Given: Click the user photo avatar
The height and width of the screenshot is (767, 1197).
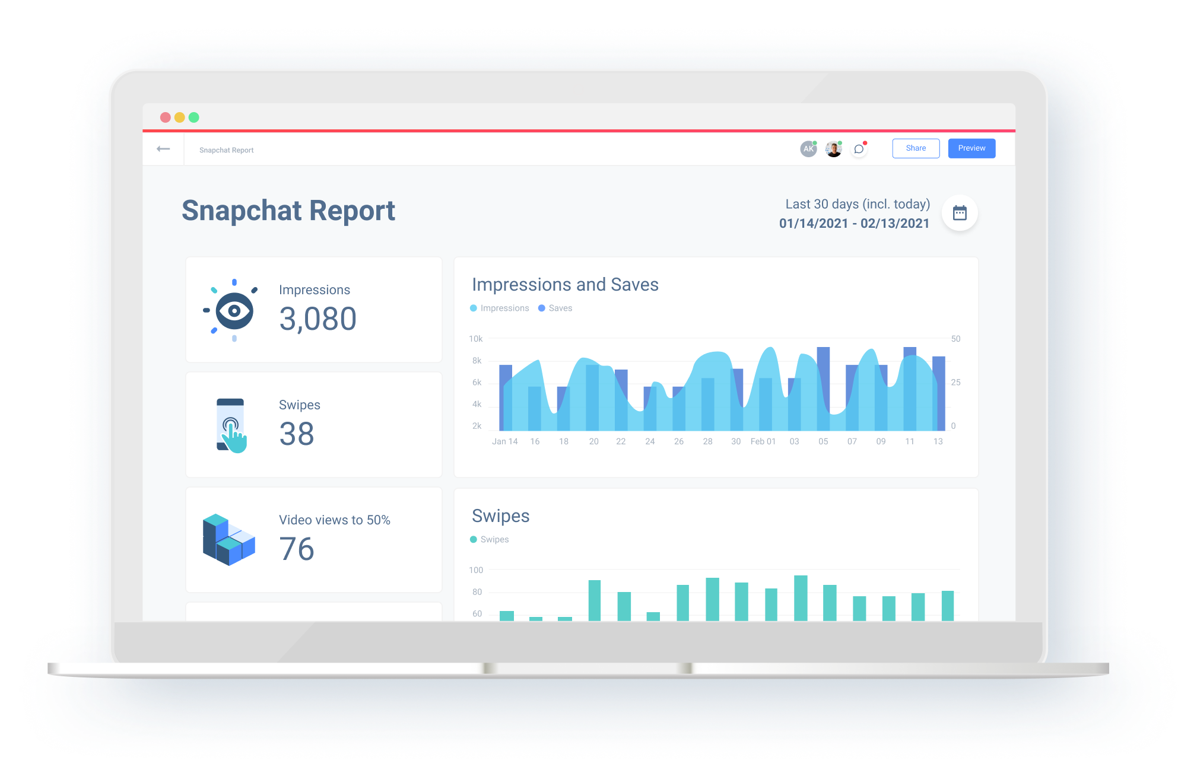Looking at the screenshot, I should coord(833,149).
